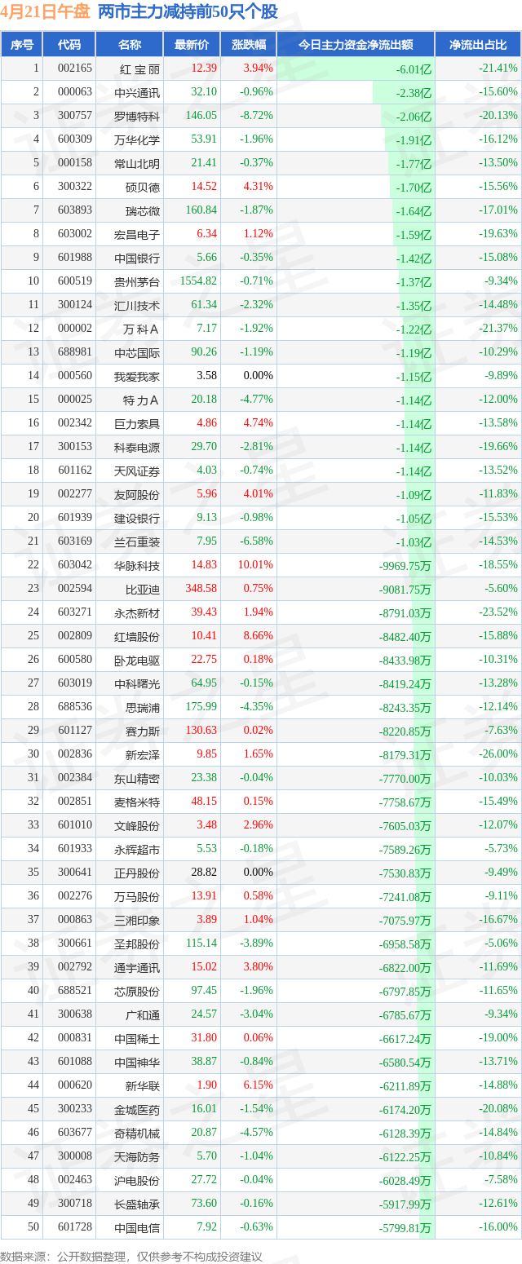Image resolution: width=522 pixels, height=1264 pixels.
Task: Select stock name 友阿股份
Action: 137,494
